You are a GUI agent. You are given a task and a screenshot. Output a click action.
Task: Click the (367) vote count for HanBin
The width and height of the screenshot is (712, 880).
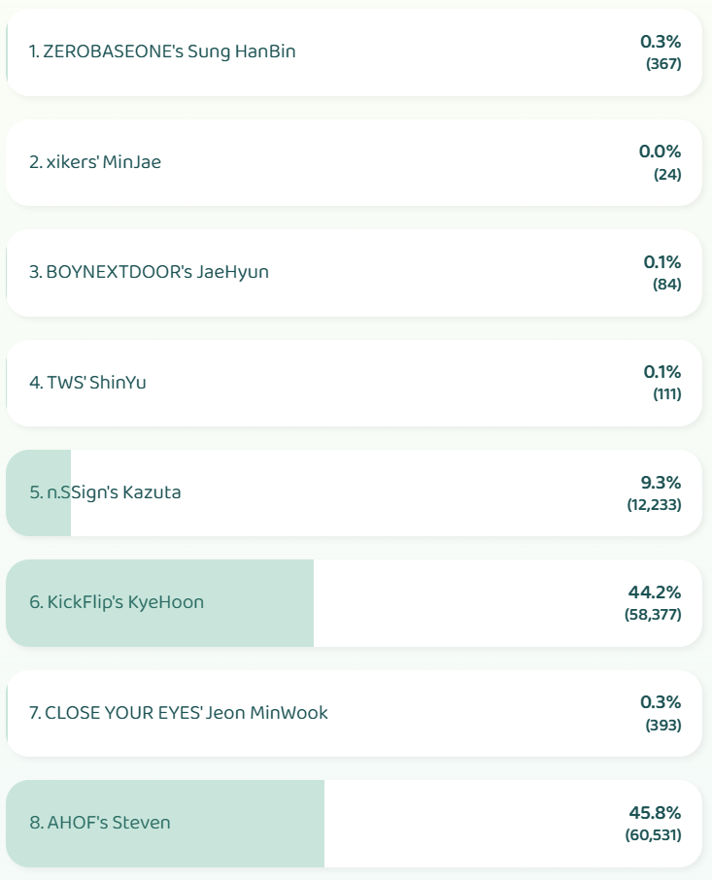click(x=663, y=63)
